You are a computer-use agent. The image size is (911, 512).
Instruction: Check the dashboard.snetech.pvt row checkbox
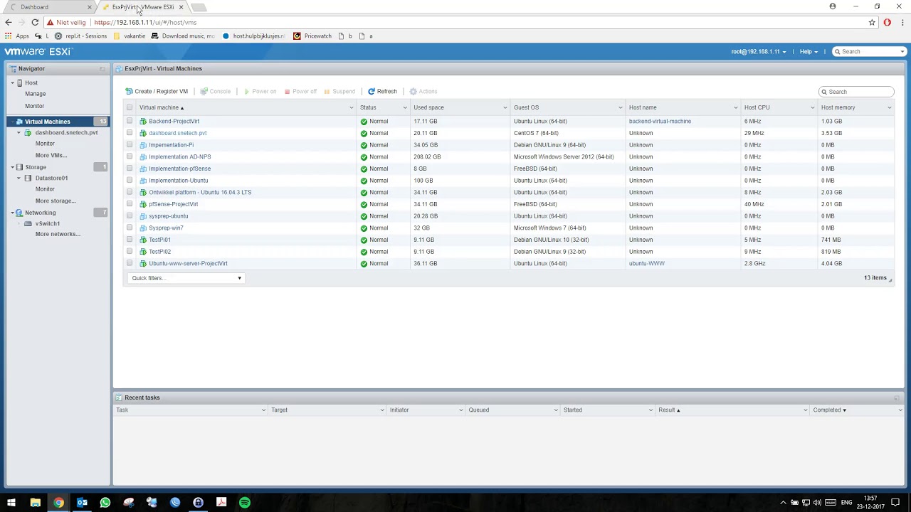point(130,133)
